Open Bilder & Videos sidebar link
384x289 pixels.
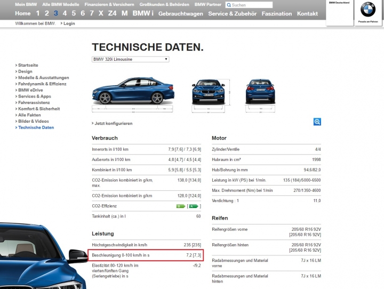click(33, 121)
